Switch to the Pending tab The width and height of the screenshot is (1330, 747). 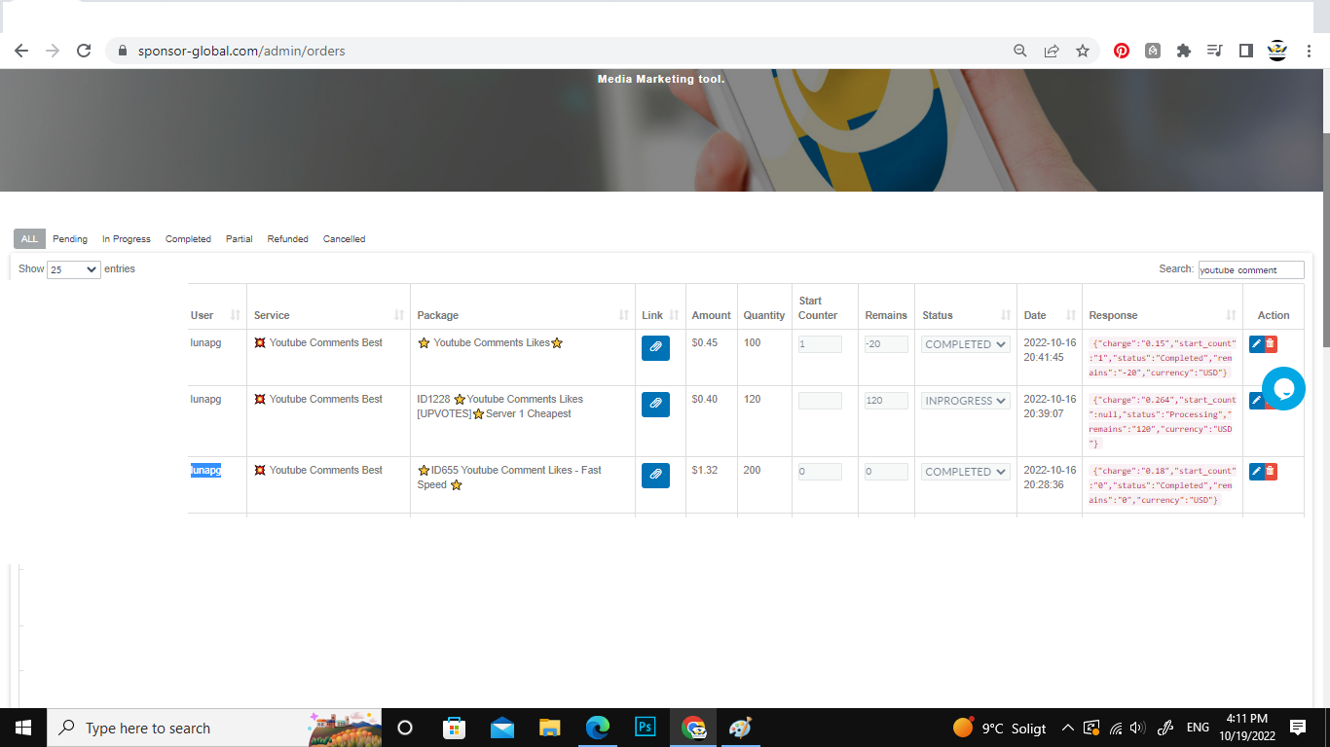pyautogui.click(x=70, y=239)
